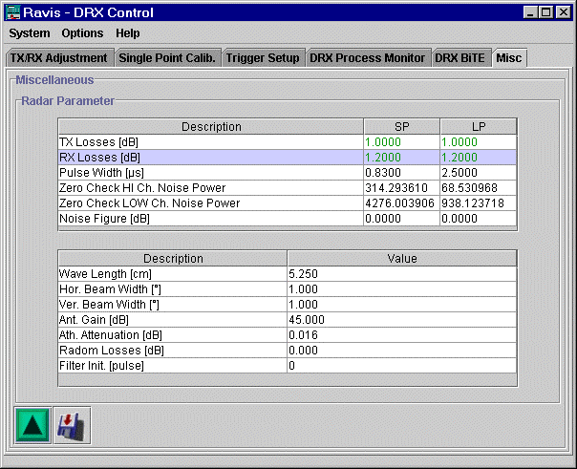Click the SP noise power value 314.293610
This screenshot has width=577, height=469.
pos(402,188)
